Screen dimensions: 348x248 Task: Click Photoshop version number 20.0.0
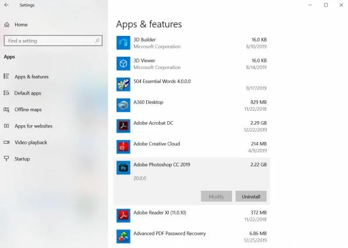click(x=140, y=178)
